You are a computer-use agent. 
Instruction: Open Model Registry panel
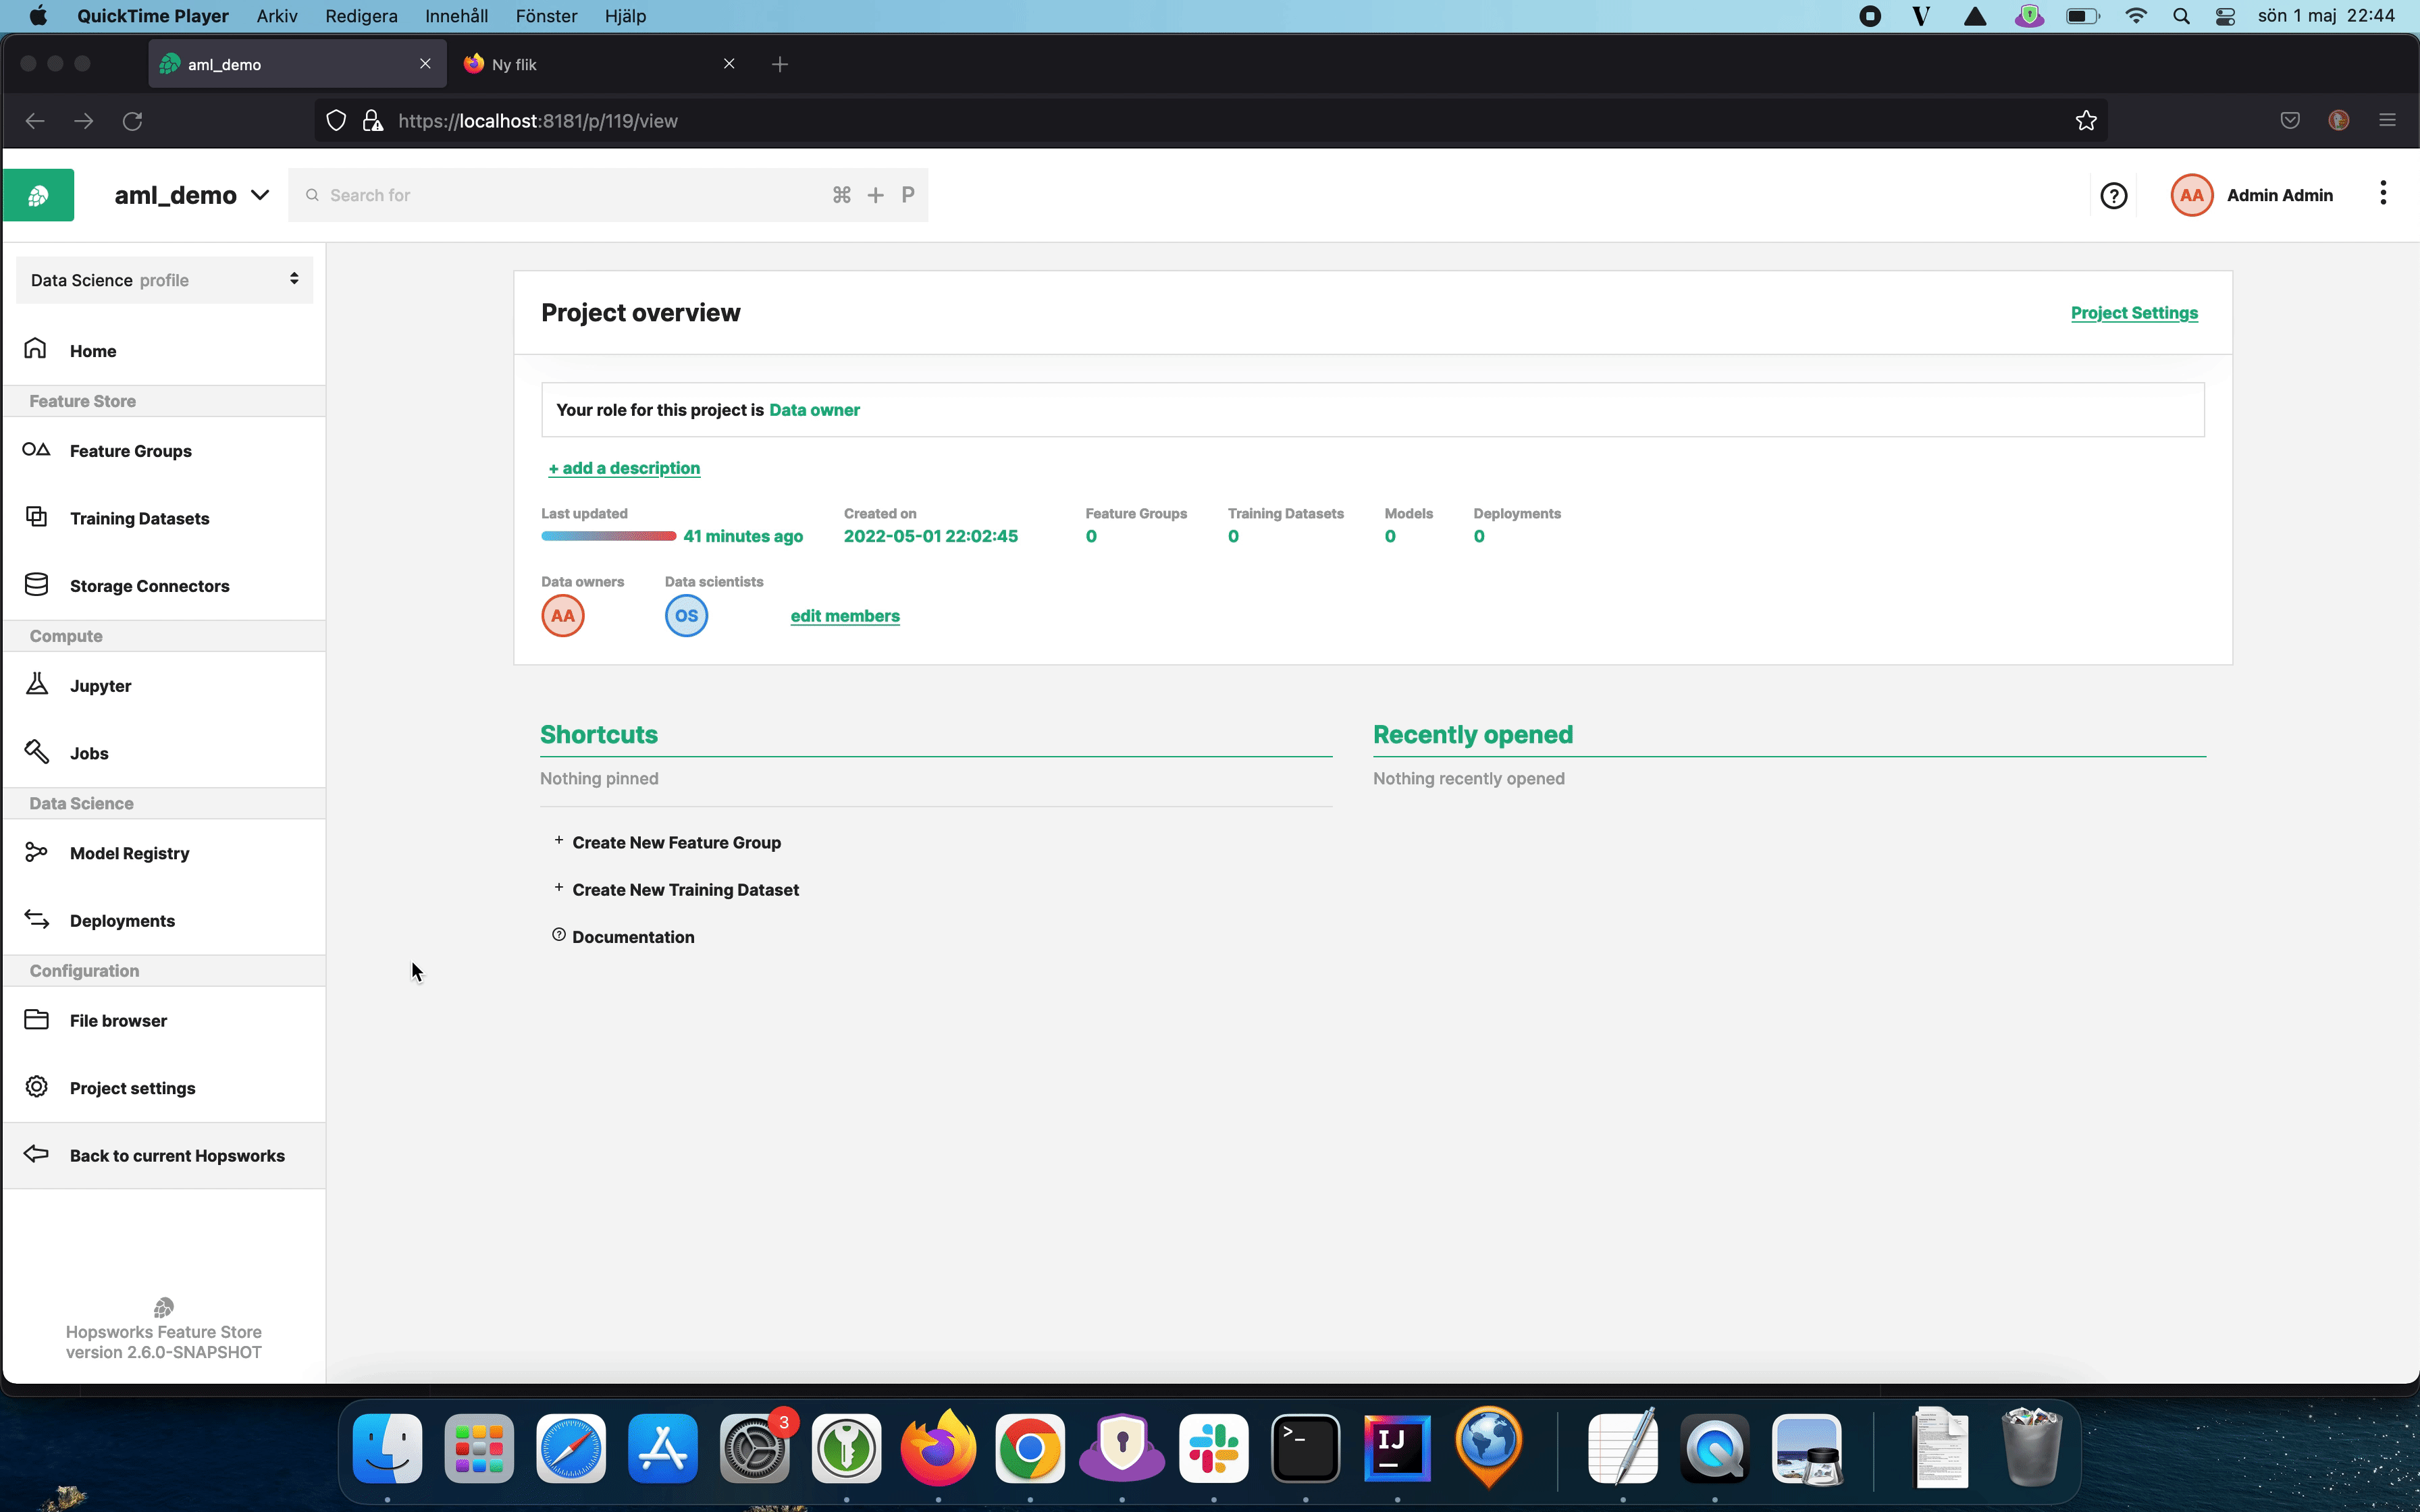(129, 852)
